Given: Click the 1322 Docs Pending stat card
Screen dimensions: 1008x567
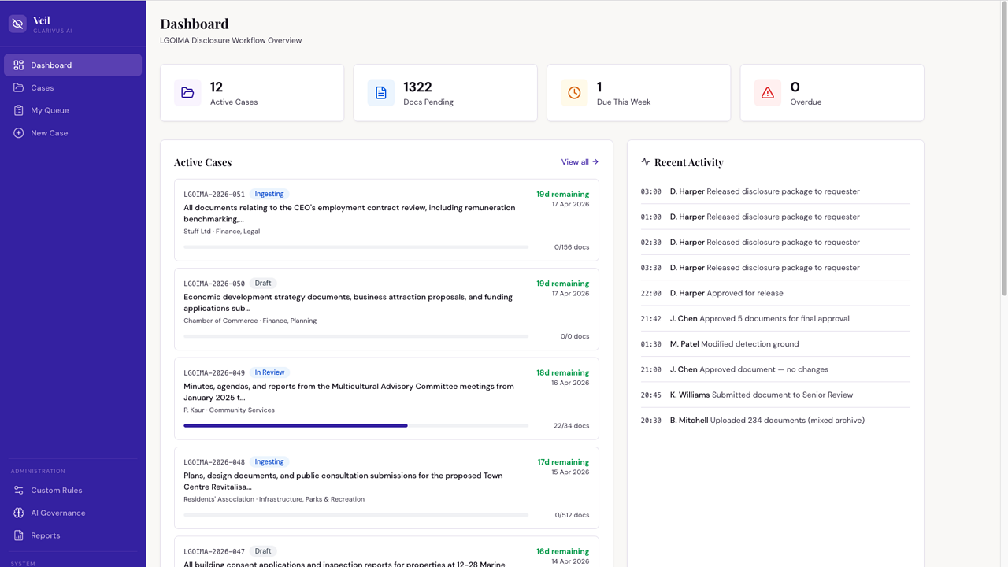Looking at the screenshot, I should [446, 93].
